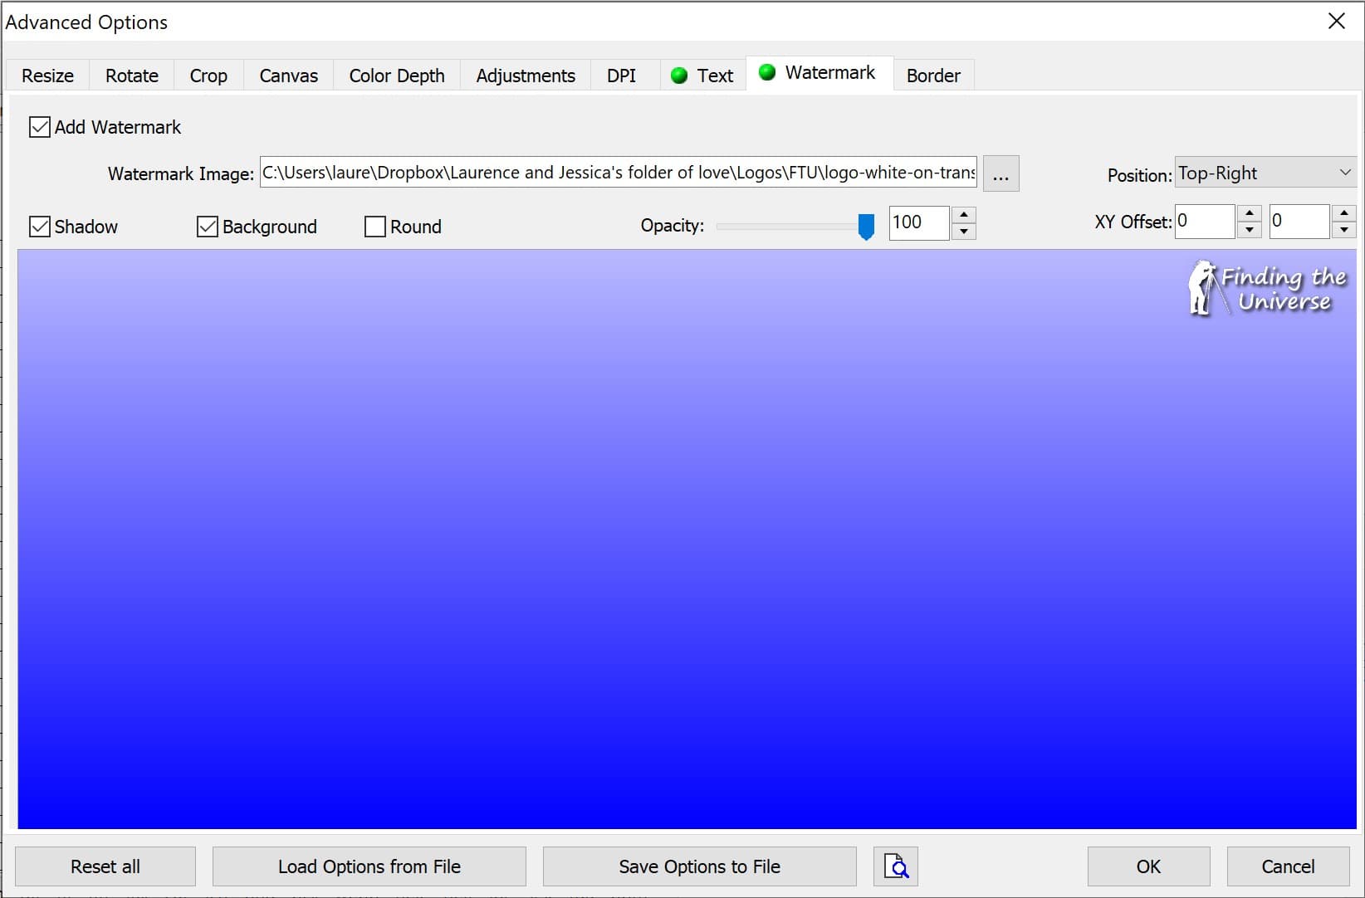Toggle the Background checkbox
Screen dimensions: 1365x898
tap(208, 227)
